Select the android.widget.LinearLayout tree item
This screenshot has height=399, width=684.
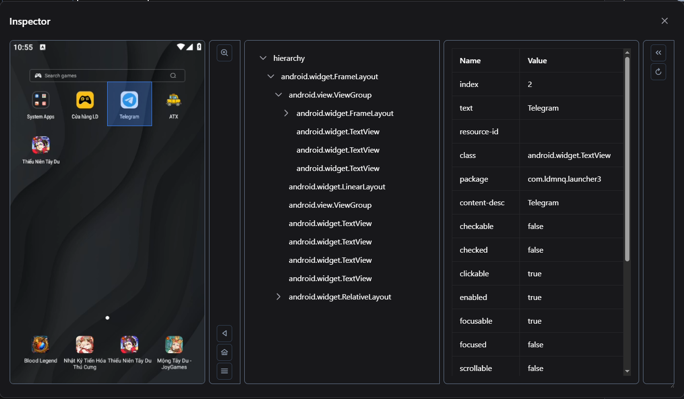coord(337,186)
